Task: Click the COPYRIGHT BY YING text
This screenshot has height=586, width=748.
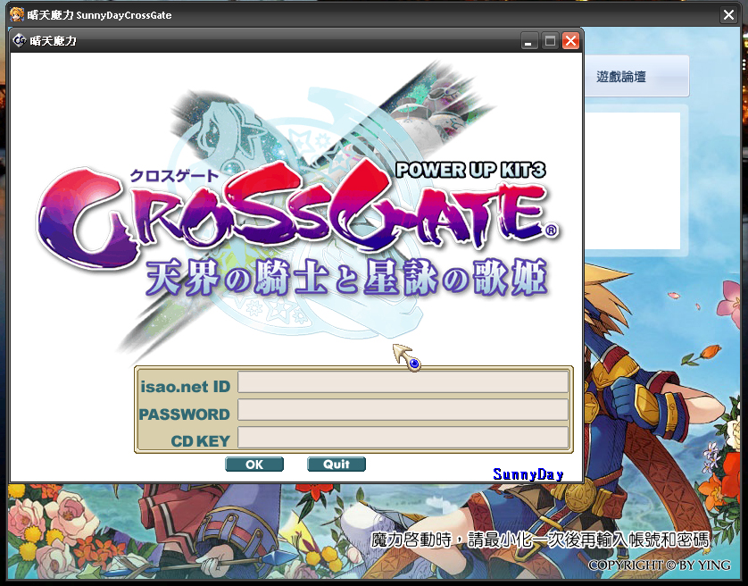Action: point(660,565)
